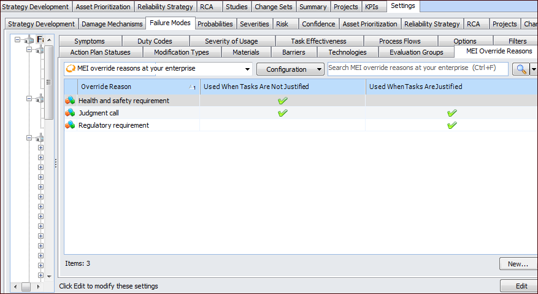Switch to the Settings top tab
The width and height of the screenshot is (538, 294).
pyautogui.click(x=403, y=6)
